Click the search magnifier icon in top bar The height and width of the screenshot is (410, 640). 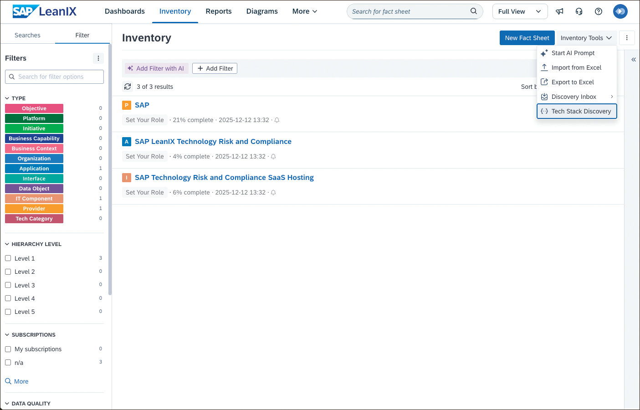pos(474,11)
